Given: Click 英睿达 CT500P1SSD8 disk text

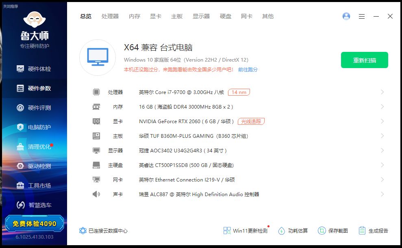Looking at the screenshot, I should point(186,165).
